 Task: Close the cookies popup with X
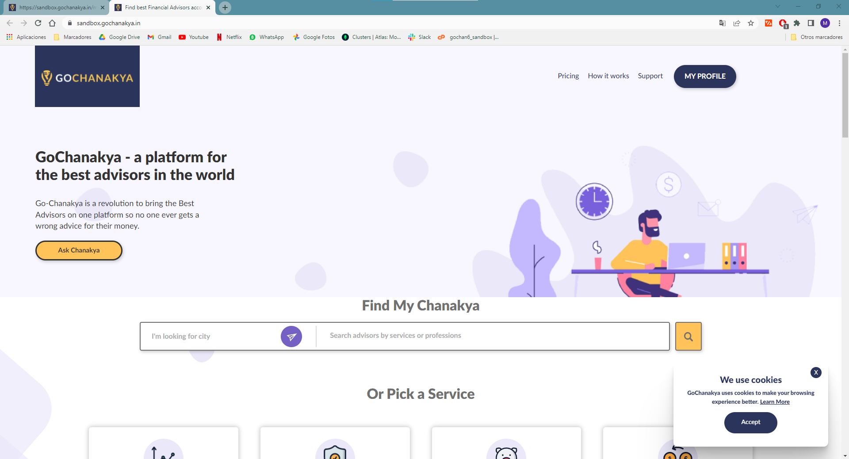[816, 372]
